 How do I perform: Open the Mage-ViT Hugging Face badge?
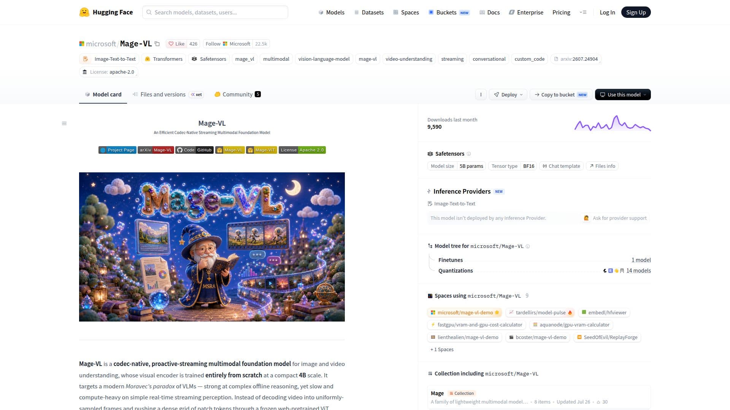coord(262,150)
